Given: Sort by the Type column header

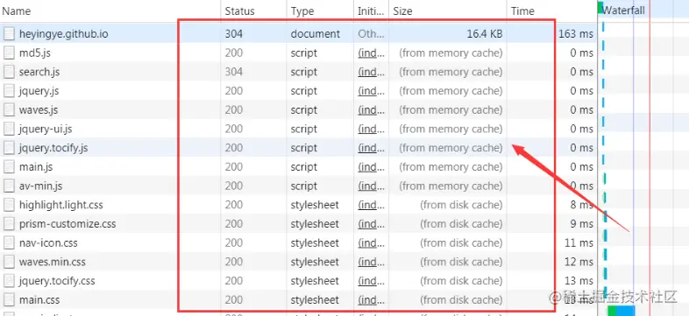Looking at the screenshot, I should click(320, 11).
